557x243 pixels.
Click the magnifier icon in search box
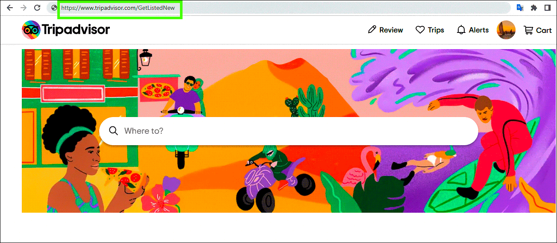113,131
